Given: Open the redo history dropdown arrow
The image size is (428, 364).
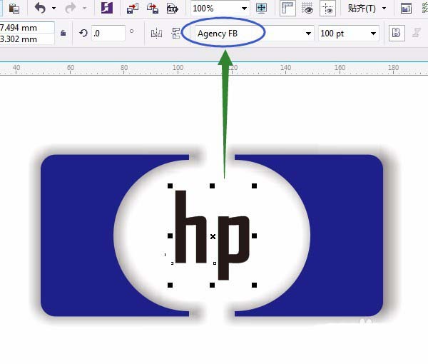Looking at the screenshot, I should [85, 8].
